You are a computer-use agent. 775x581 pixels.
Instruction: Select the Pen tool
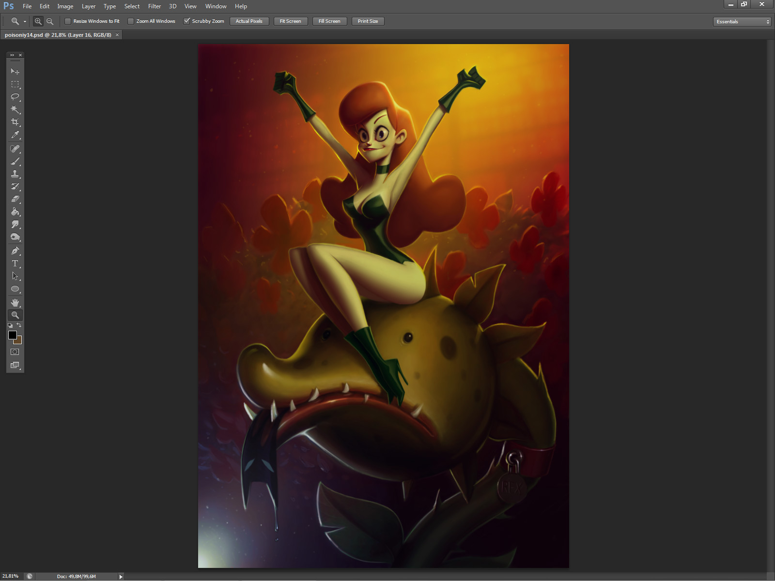click(15, 251)
